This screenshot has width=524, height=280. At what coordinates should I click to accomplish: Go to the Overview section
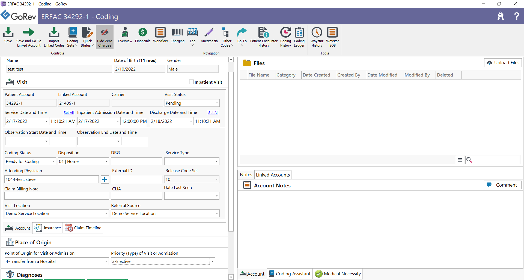(x=125, y=35)
